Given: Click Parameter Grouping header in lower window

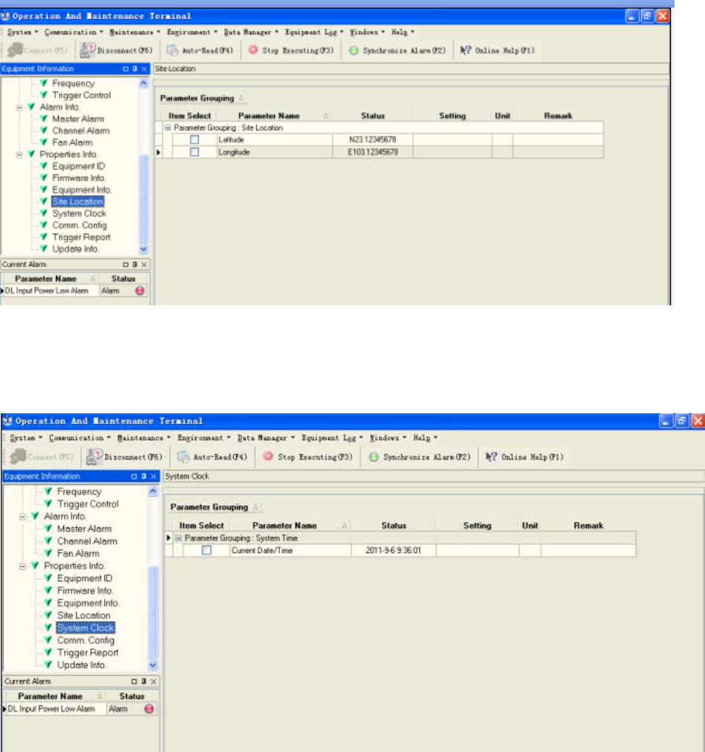Looking at the screenshot, I should click(214, 507).
